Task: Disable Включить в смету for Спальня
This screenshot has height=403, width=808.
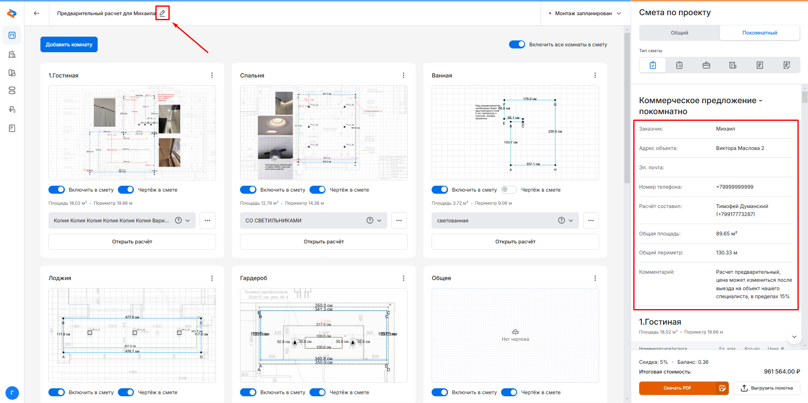Action: coord(248,190)
